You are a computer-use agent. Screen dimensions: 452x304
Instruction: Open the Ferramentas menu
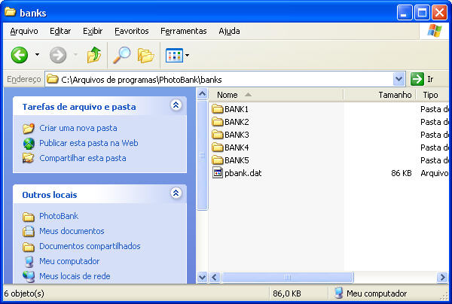pyautogui.click(x=183, y=31)
